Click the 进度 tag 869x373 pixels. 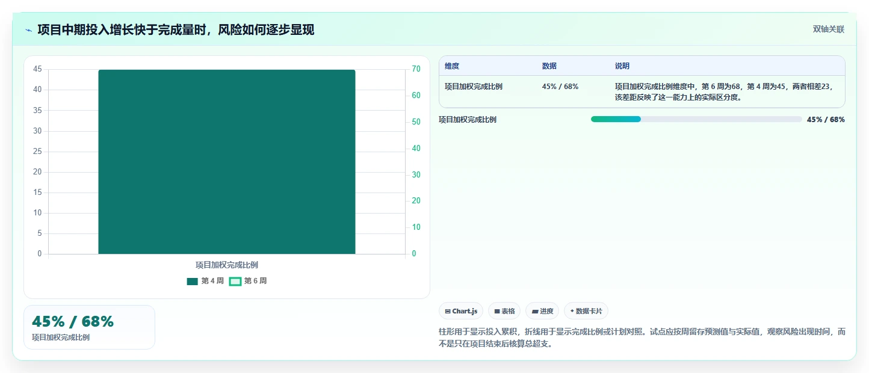point(542,311)
